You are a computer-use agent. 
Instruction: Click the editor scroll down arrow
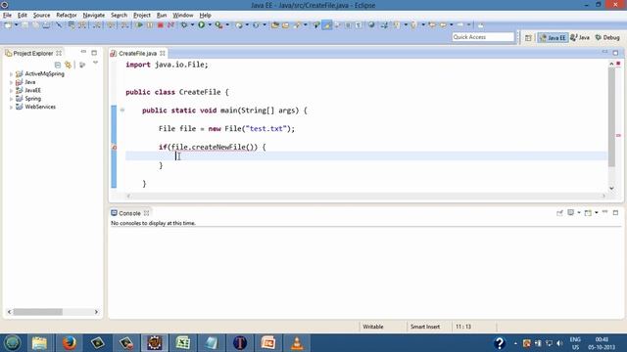[x=611, y=188]
